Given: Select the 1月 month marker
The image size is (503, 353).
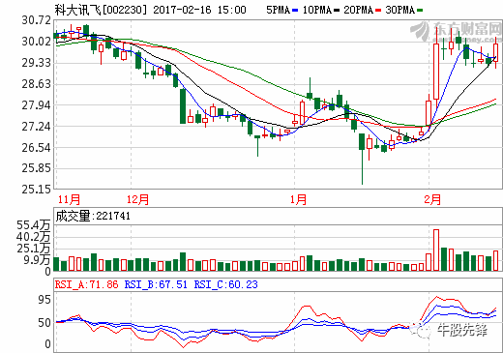Looking at the screenshot, I should point(298,199).
